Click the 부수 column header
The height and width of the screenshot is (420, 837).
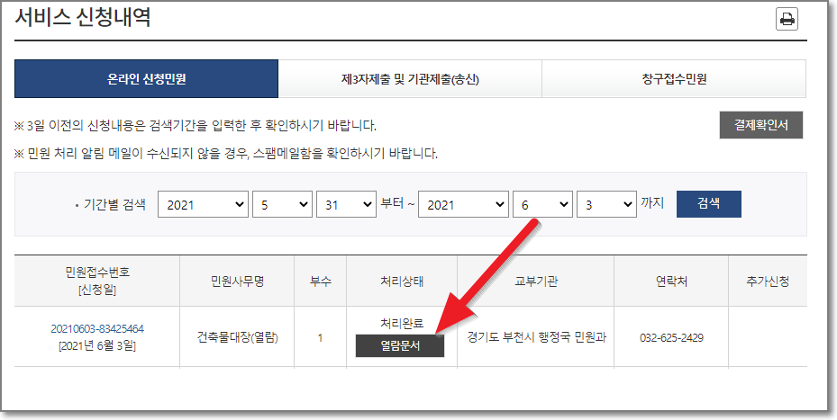click(x=320, y=281)
